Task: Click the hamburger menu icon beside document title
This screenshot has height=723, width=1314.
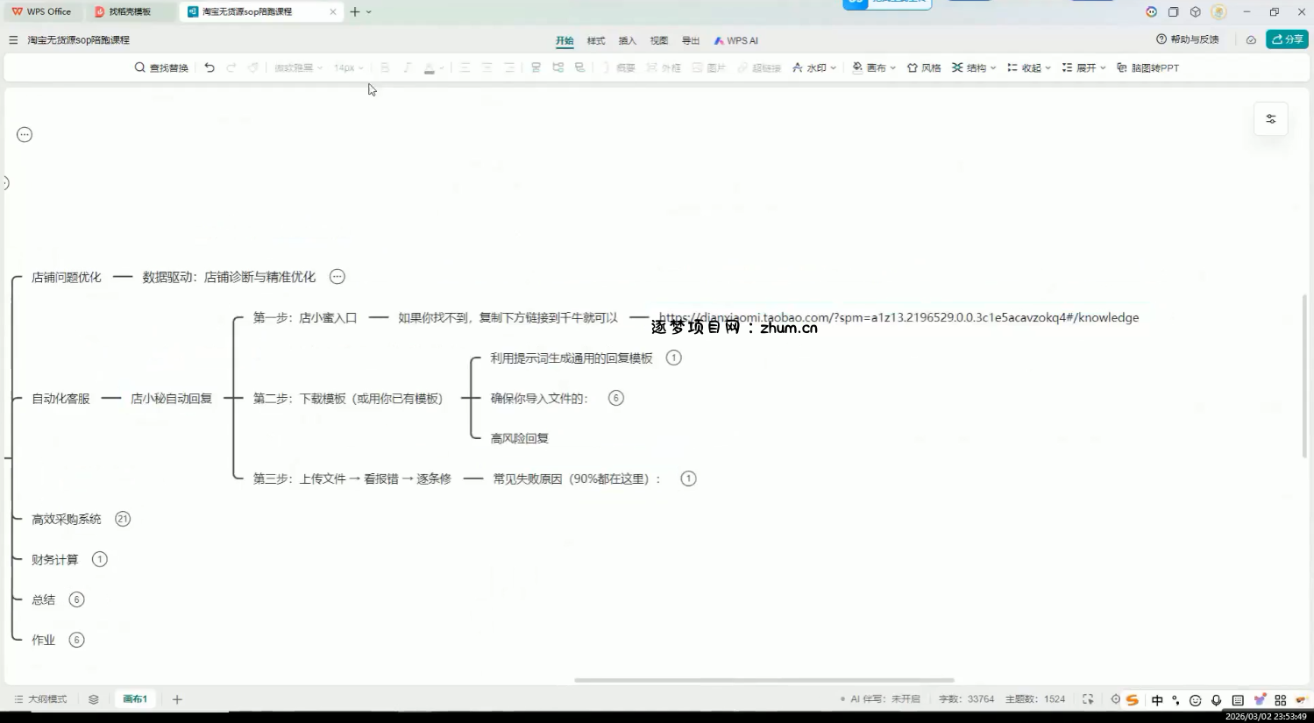Action: [x=13, y=40]
